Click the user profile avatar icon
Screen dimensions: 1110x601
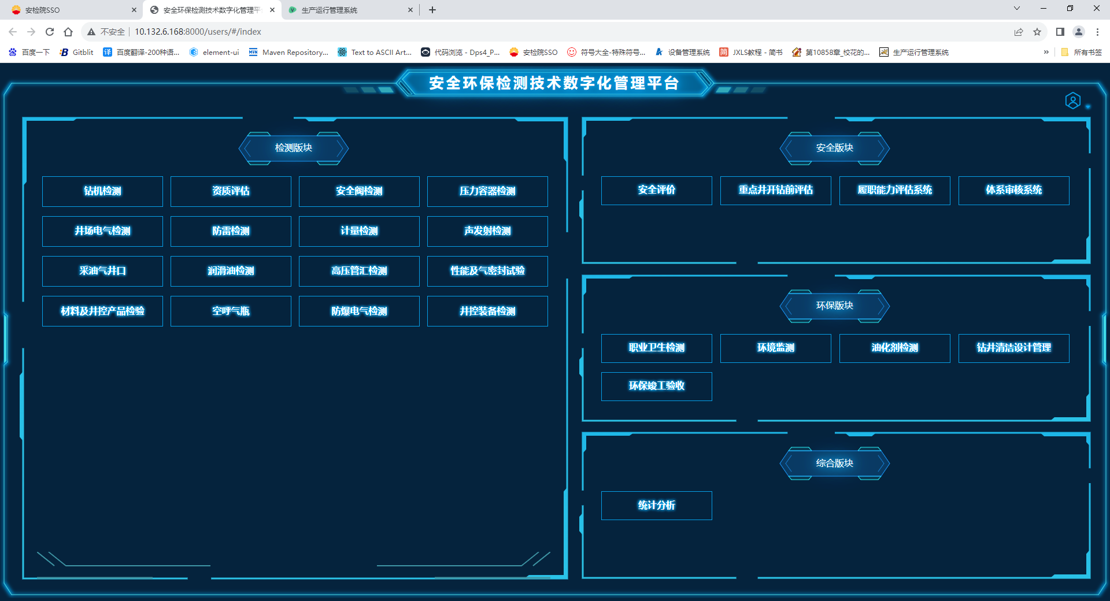(x=1072, y=101)
